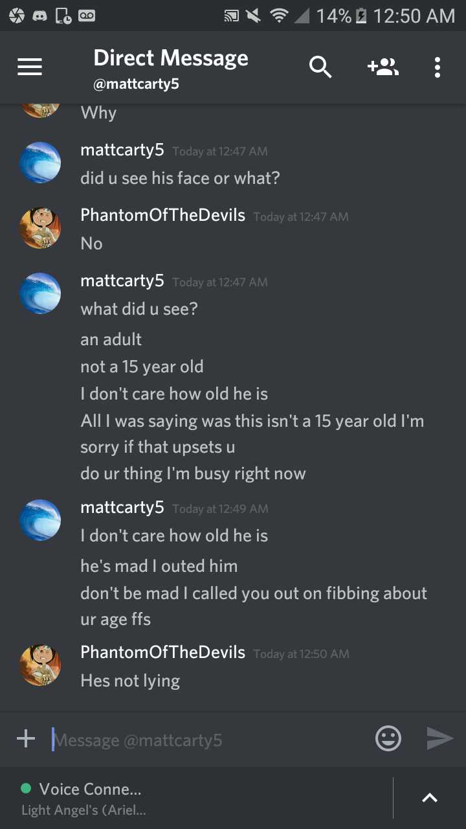Tap the 'Hes not lying' message
This screenshot has width=466, height=829.
point(130,681)
